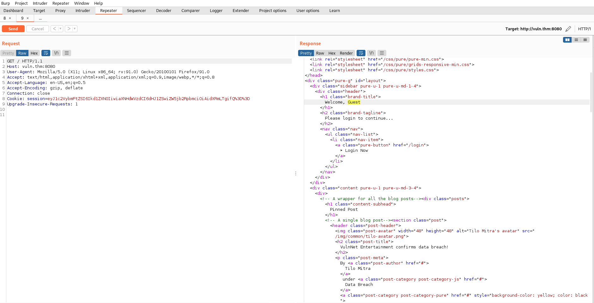This screenshot has height=303, width=594.
Task: Go back to previous request history
Action: pyautogui.click(x=55, y=29)
